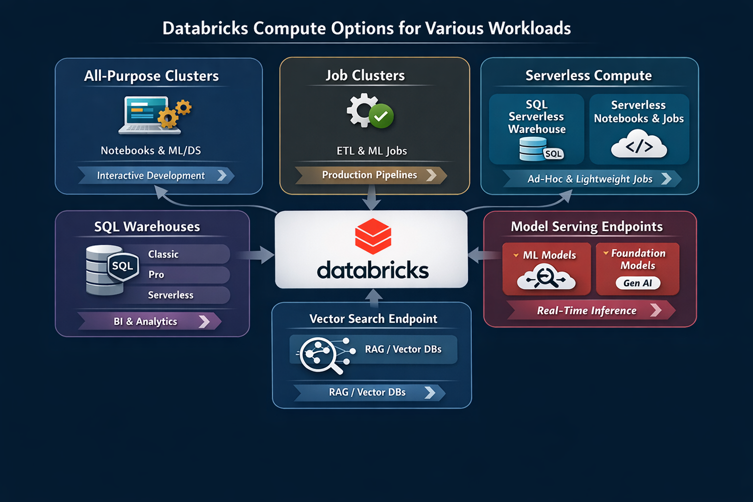Click the Model Serving Endpoints heading
The height and width of the screenshot is (502, 753).
587,226
